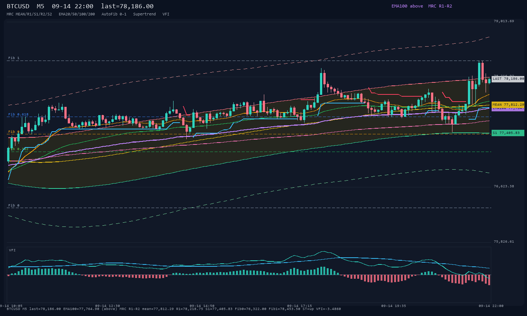Click the 'EMA100 above' status text
Image resolution: width=527 pixels, height=316 pixels.
point(407,6)
